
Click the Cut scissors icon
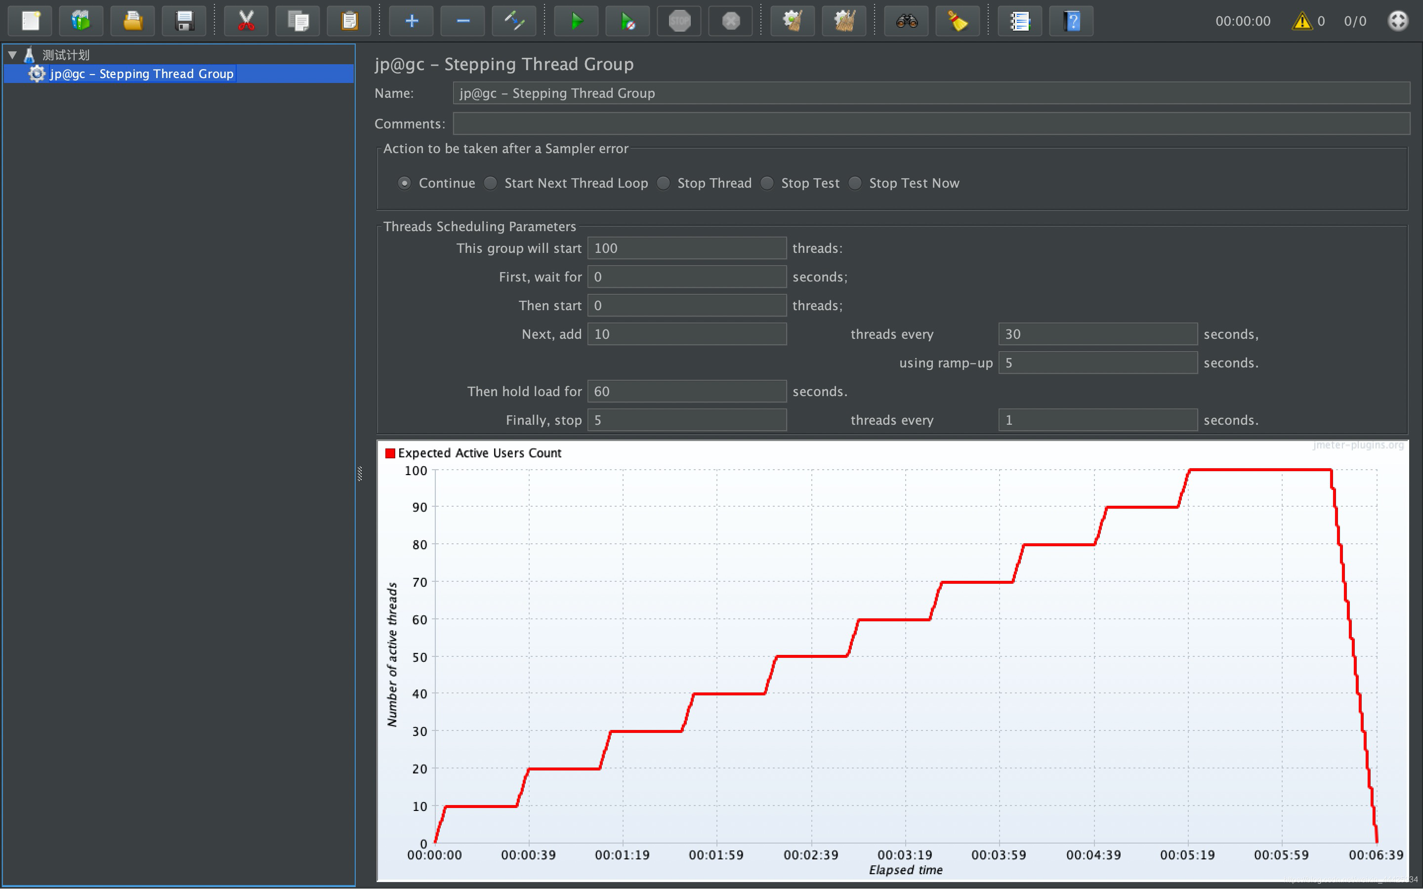pyautogui.click(x=247, y=21)
